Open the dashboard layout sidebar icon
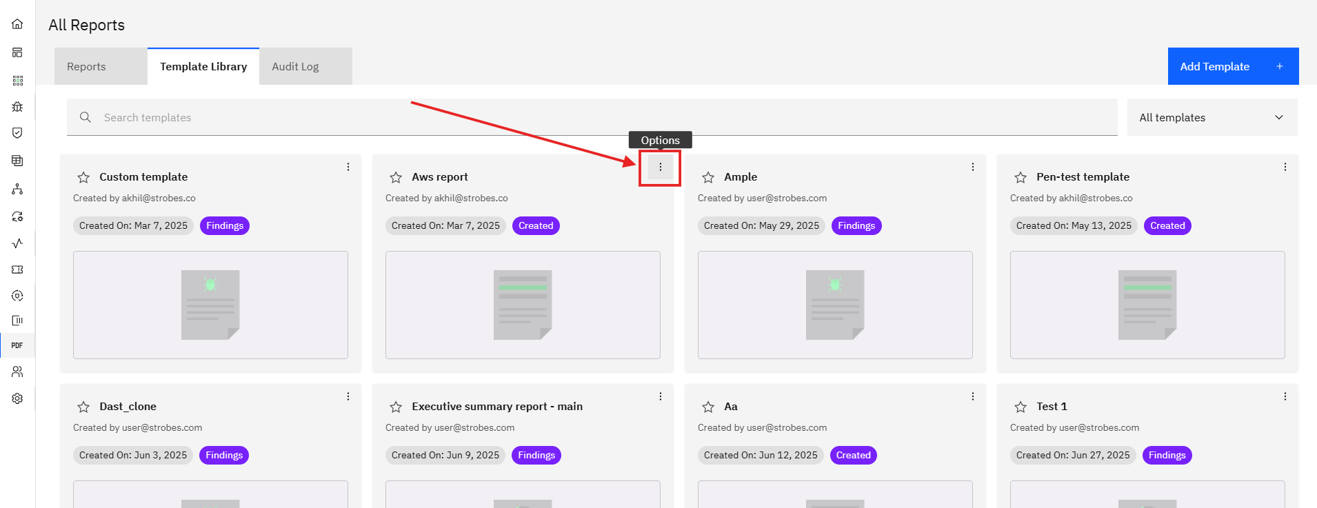The width and height of the screenshot is (1317, 508). [17, 52]
